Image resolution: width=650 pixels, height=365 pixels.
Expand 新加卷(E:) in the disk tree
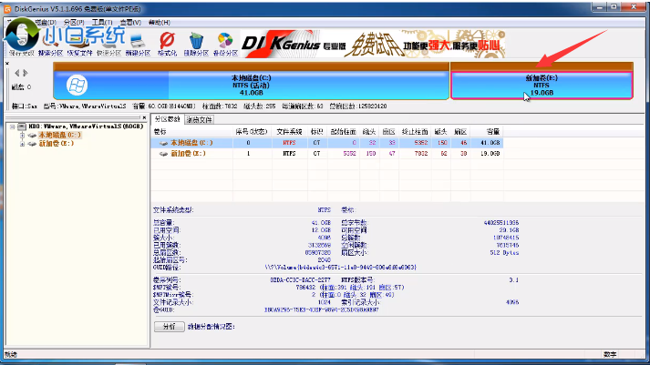(21, 143)
